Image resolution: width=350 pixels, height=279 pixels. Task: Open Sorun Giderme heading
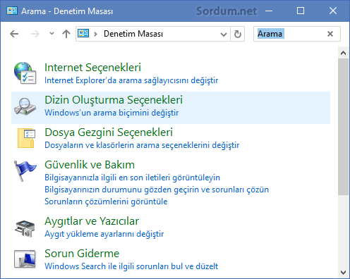pos(82,254)
